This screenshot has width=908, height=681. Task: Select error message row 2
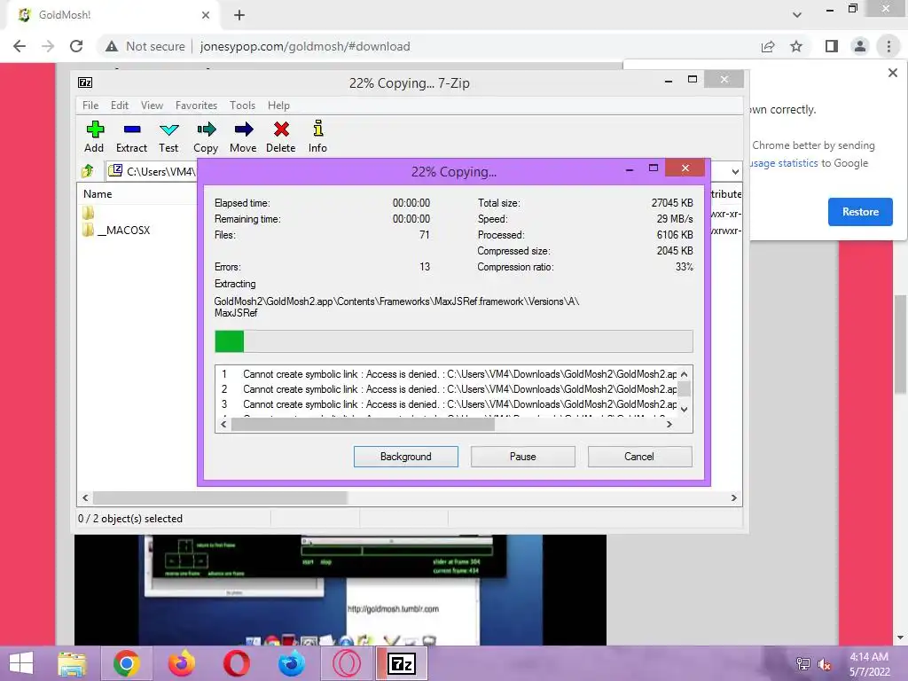pyautogui.click(x=445, y=389)
